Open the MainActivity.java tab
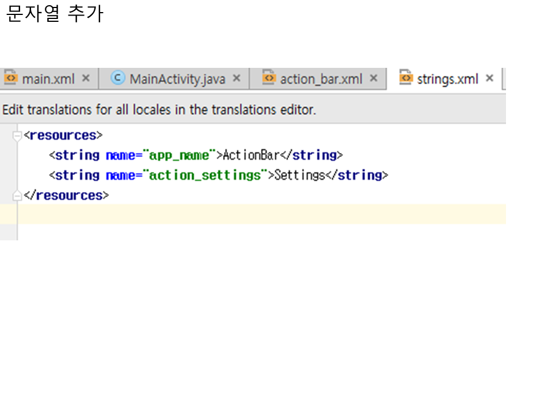552x414 pixels. tap(177, 79)
